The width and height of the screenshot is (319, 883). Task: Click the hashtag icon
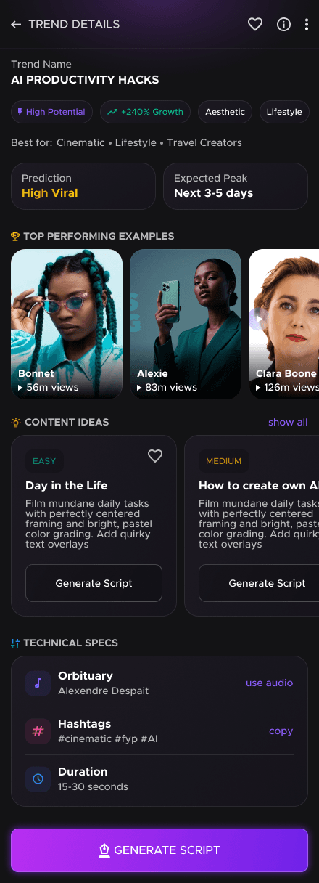coord(38,731)
